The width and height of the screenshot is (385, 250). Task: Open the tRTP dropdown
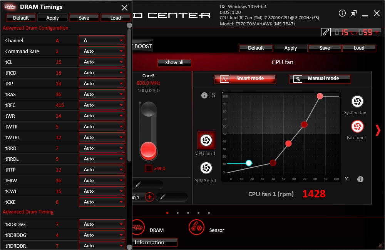(x=102, y=170)
